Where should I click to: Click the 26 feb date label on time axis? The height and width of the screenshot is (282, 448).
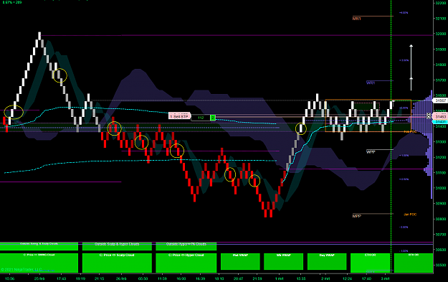tap(121, 278)
